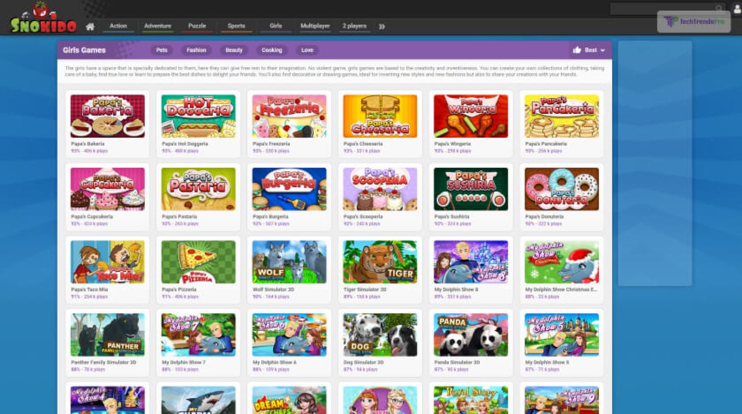The height and width of the screenshot is (414, 742).
Task: Open Dog Simulator 3D thumbnail
Action: click(380, 334)
